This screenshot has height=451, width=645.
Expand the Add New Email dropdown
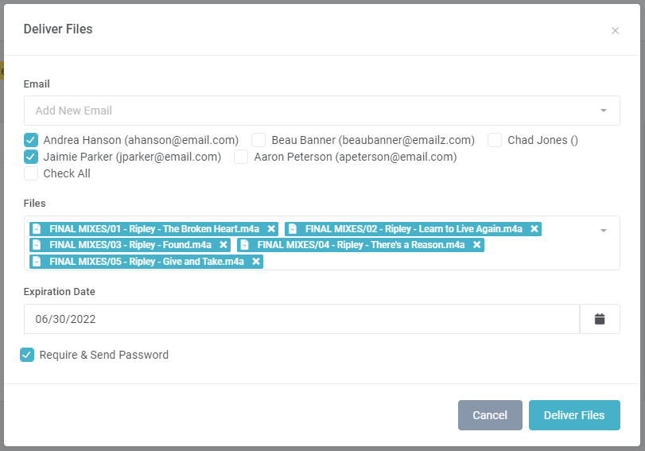click(x=604, y=111)
